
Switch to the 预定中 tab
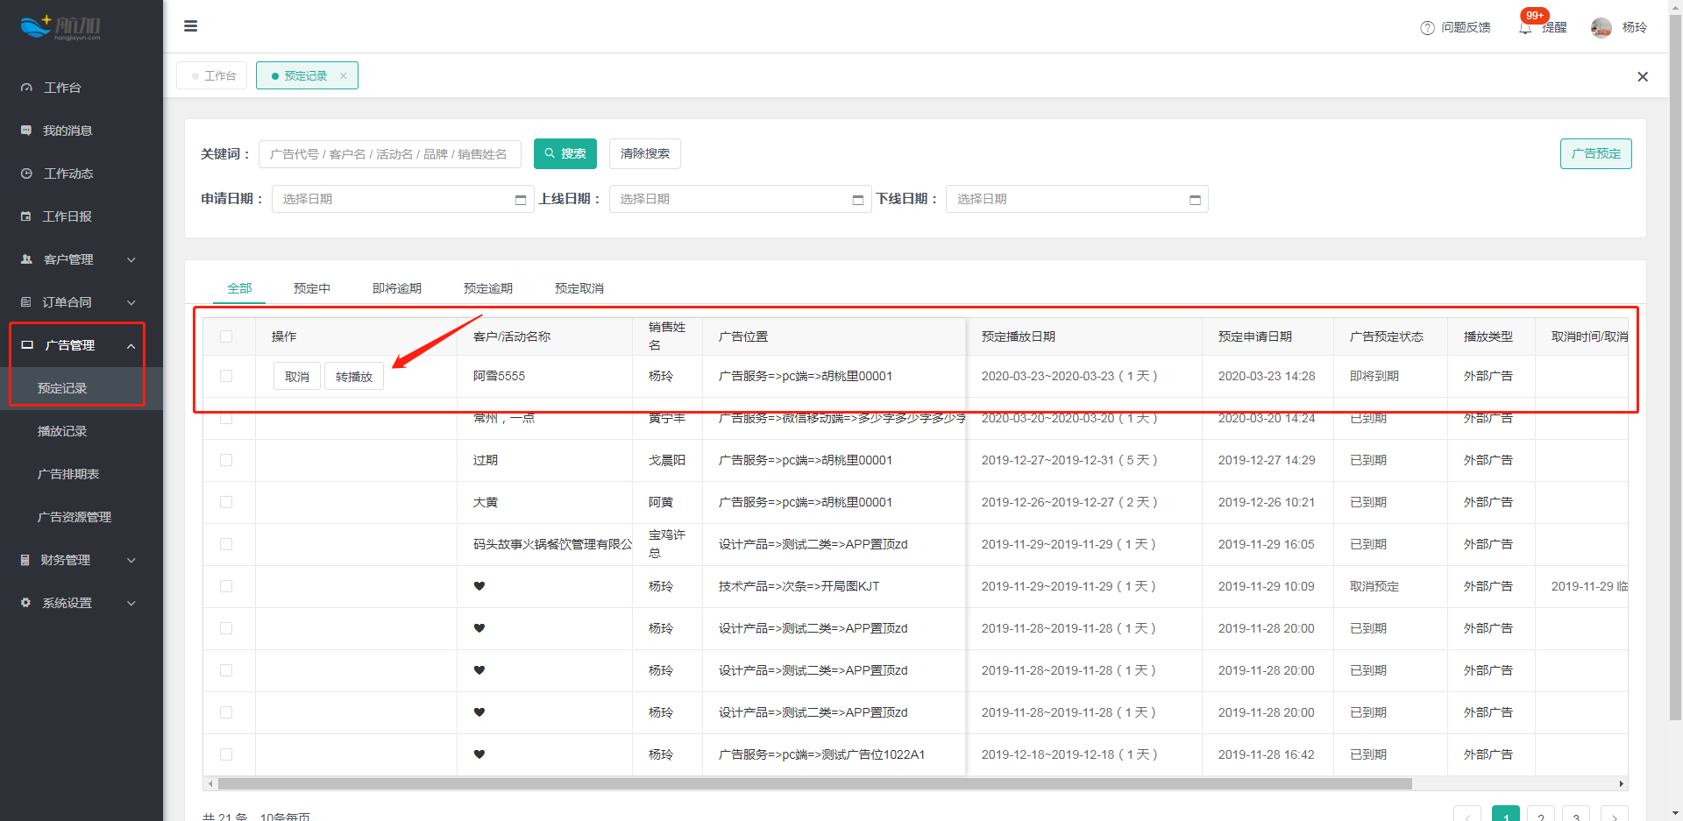[x=312, y=288]
